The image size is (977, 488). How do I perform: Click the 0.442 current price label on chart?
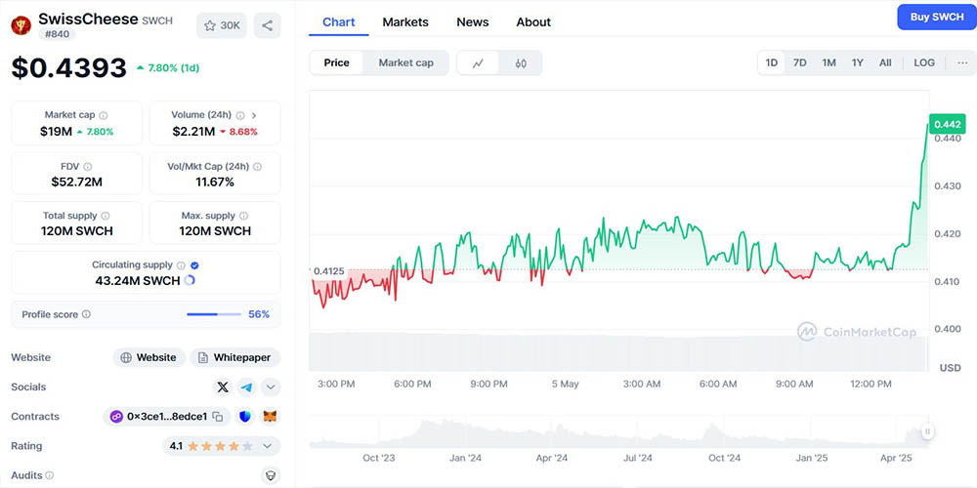[948, 124]
